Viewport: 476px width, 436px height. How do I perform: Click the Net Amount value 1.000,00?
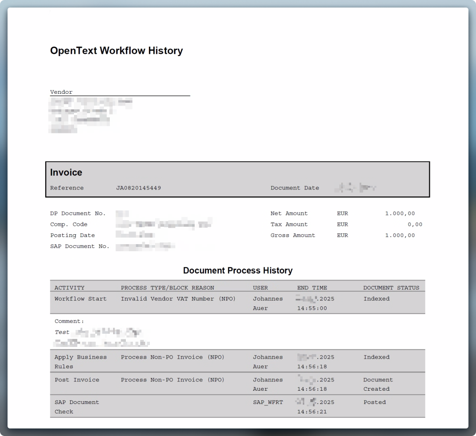[x=400, y=213]
